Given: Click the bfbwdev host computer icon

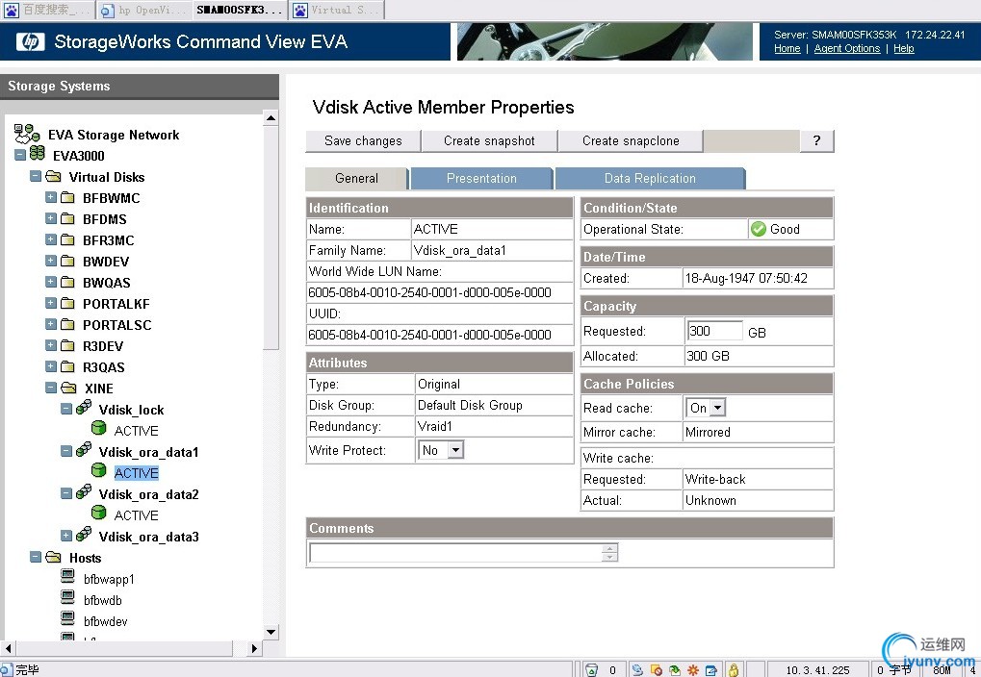Looking at the screenshot, I should pos(68,619).
